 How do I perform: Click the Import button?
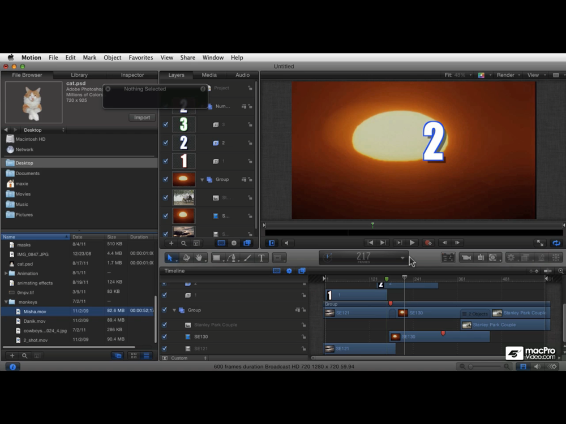[x=141, y=118]
